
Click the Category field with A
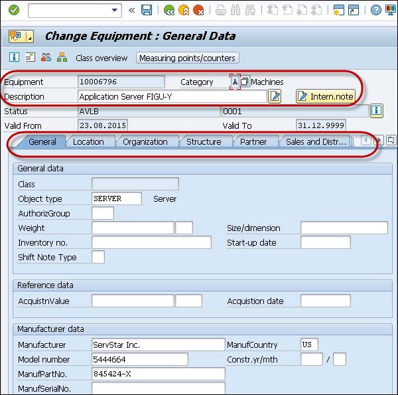(x=235, y=82)
